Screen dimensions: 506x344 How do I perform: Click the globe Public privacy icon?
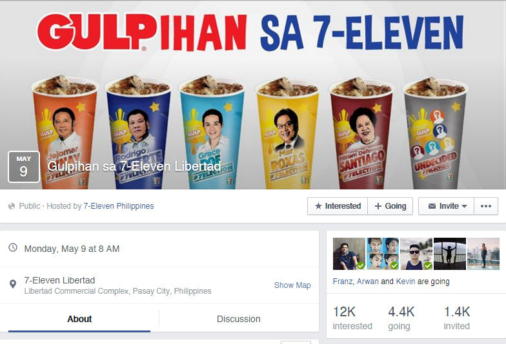[x=12, y=206]
